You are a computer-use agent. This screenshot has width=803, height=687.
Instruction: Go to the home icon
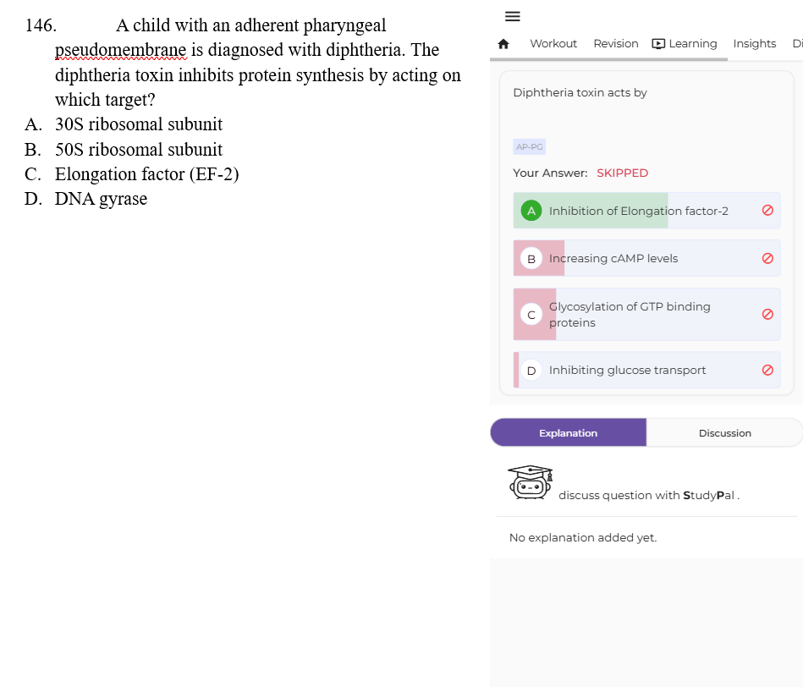503,44
